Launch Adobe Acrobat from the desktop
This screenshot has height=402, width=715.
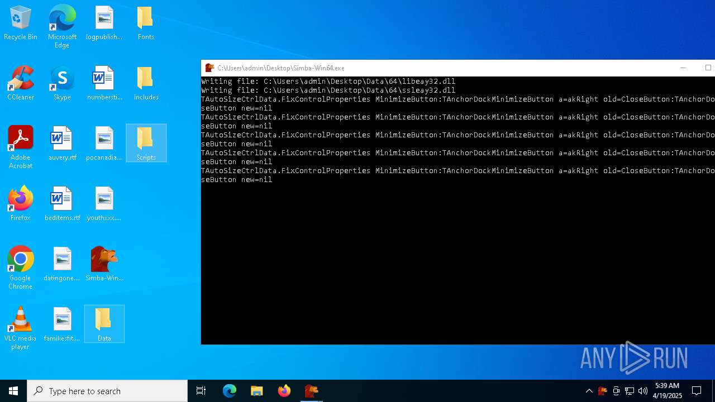(21, 148)
